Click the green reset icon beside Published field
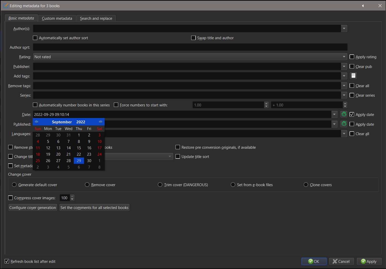386x269 pixels. 344,124
